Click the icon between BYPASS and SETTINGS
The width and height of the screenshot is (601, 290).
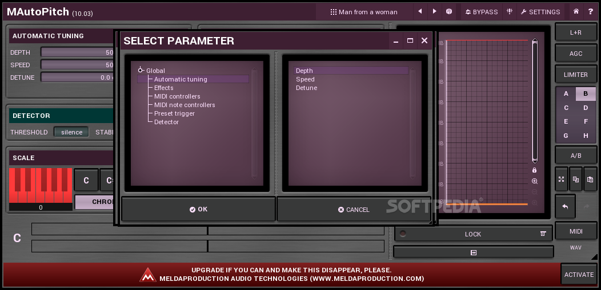(510, 11)
